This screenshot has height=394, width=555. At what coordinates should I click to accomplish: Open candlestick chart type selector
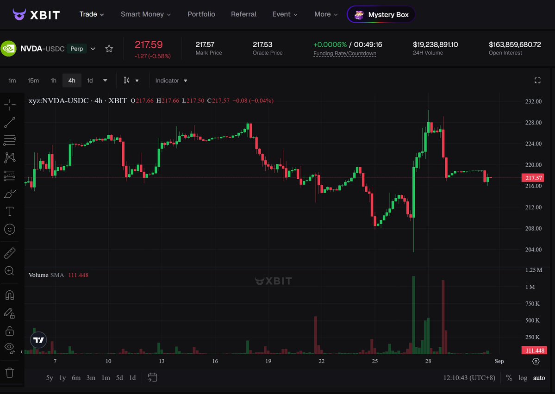[x=127, y=81]
